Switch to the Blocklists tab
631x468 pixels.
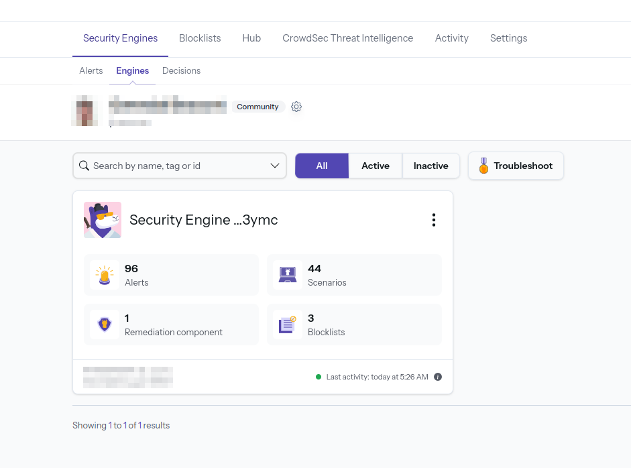[200, 38]
